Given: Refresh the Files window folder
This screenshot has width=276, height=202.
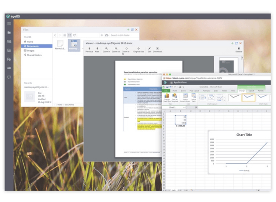Looking at the screenshot, I should (75, 35).
